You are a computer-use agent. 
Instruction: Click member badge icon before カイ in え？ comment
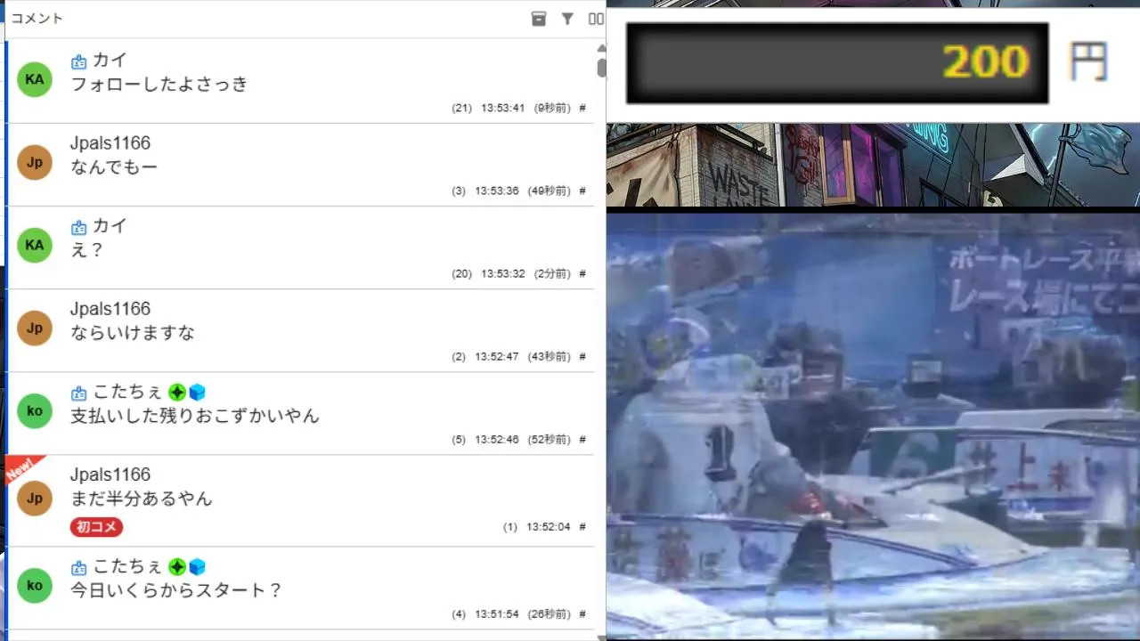[x=78, y=227]
